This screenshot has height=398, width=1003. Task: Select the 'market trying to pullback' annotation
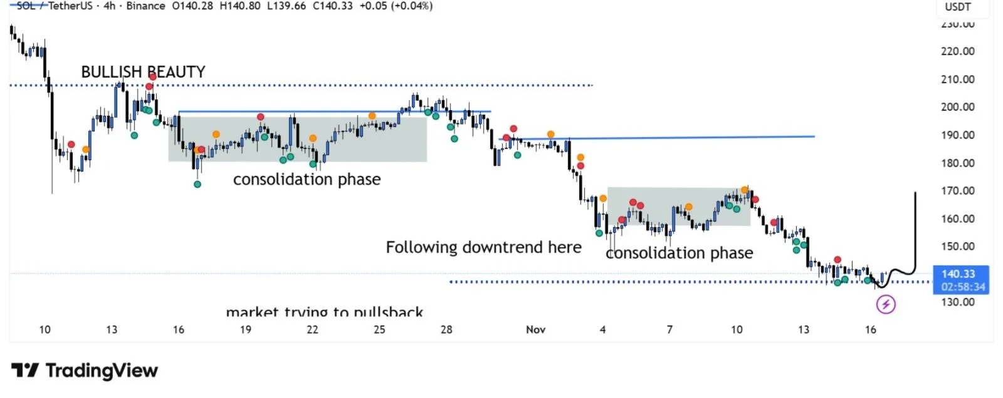pos(324,312)
